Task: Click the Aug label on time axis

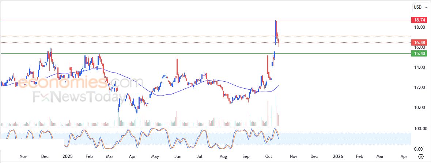Action: coord(223,156)
